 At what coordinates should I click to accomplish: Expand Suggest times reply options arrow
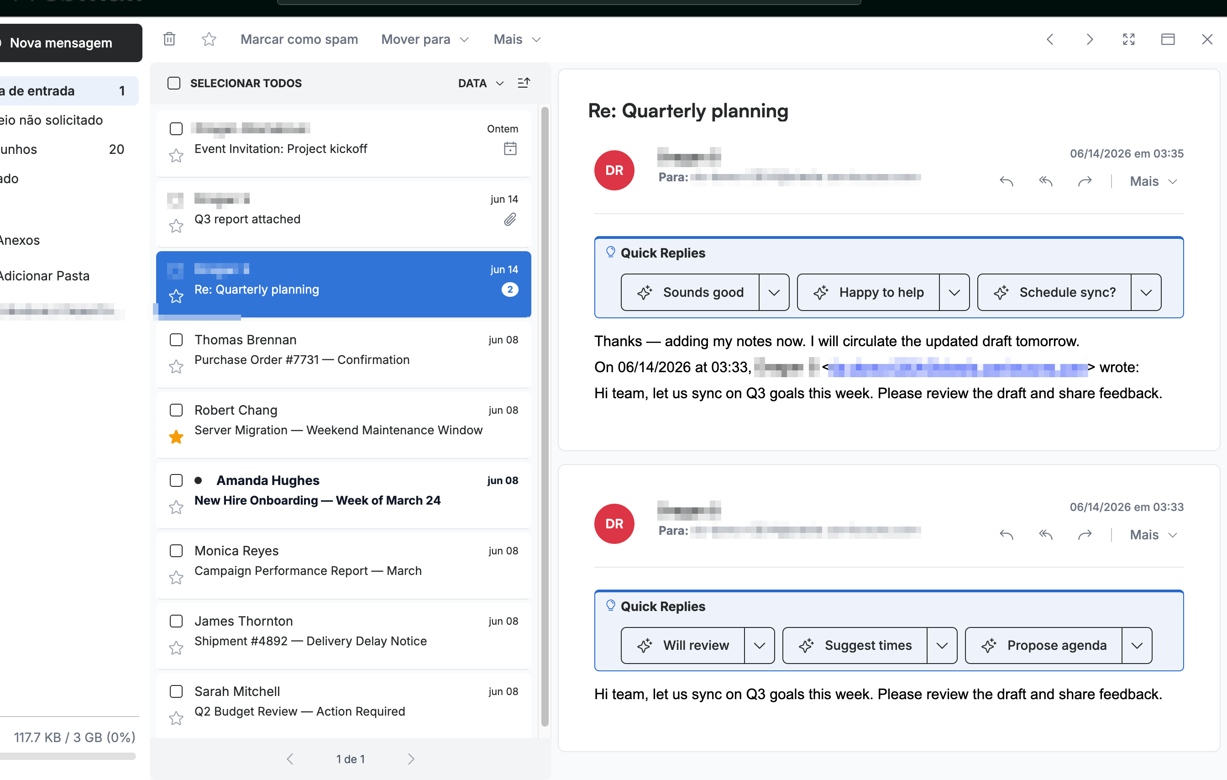[x=942, y=646]
